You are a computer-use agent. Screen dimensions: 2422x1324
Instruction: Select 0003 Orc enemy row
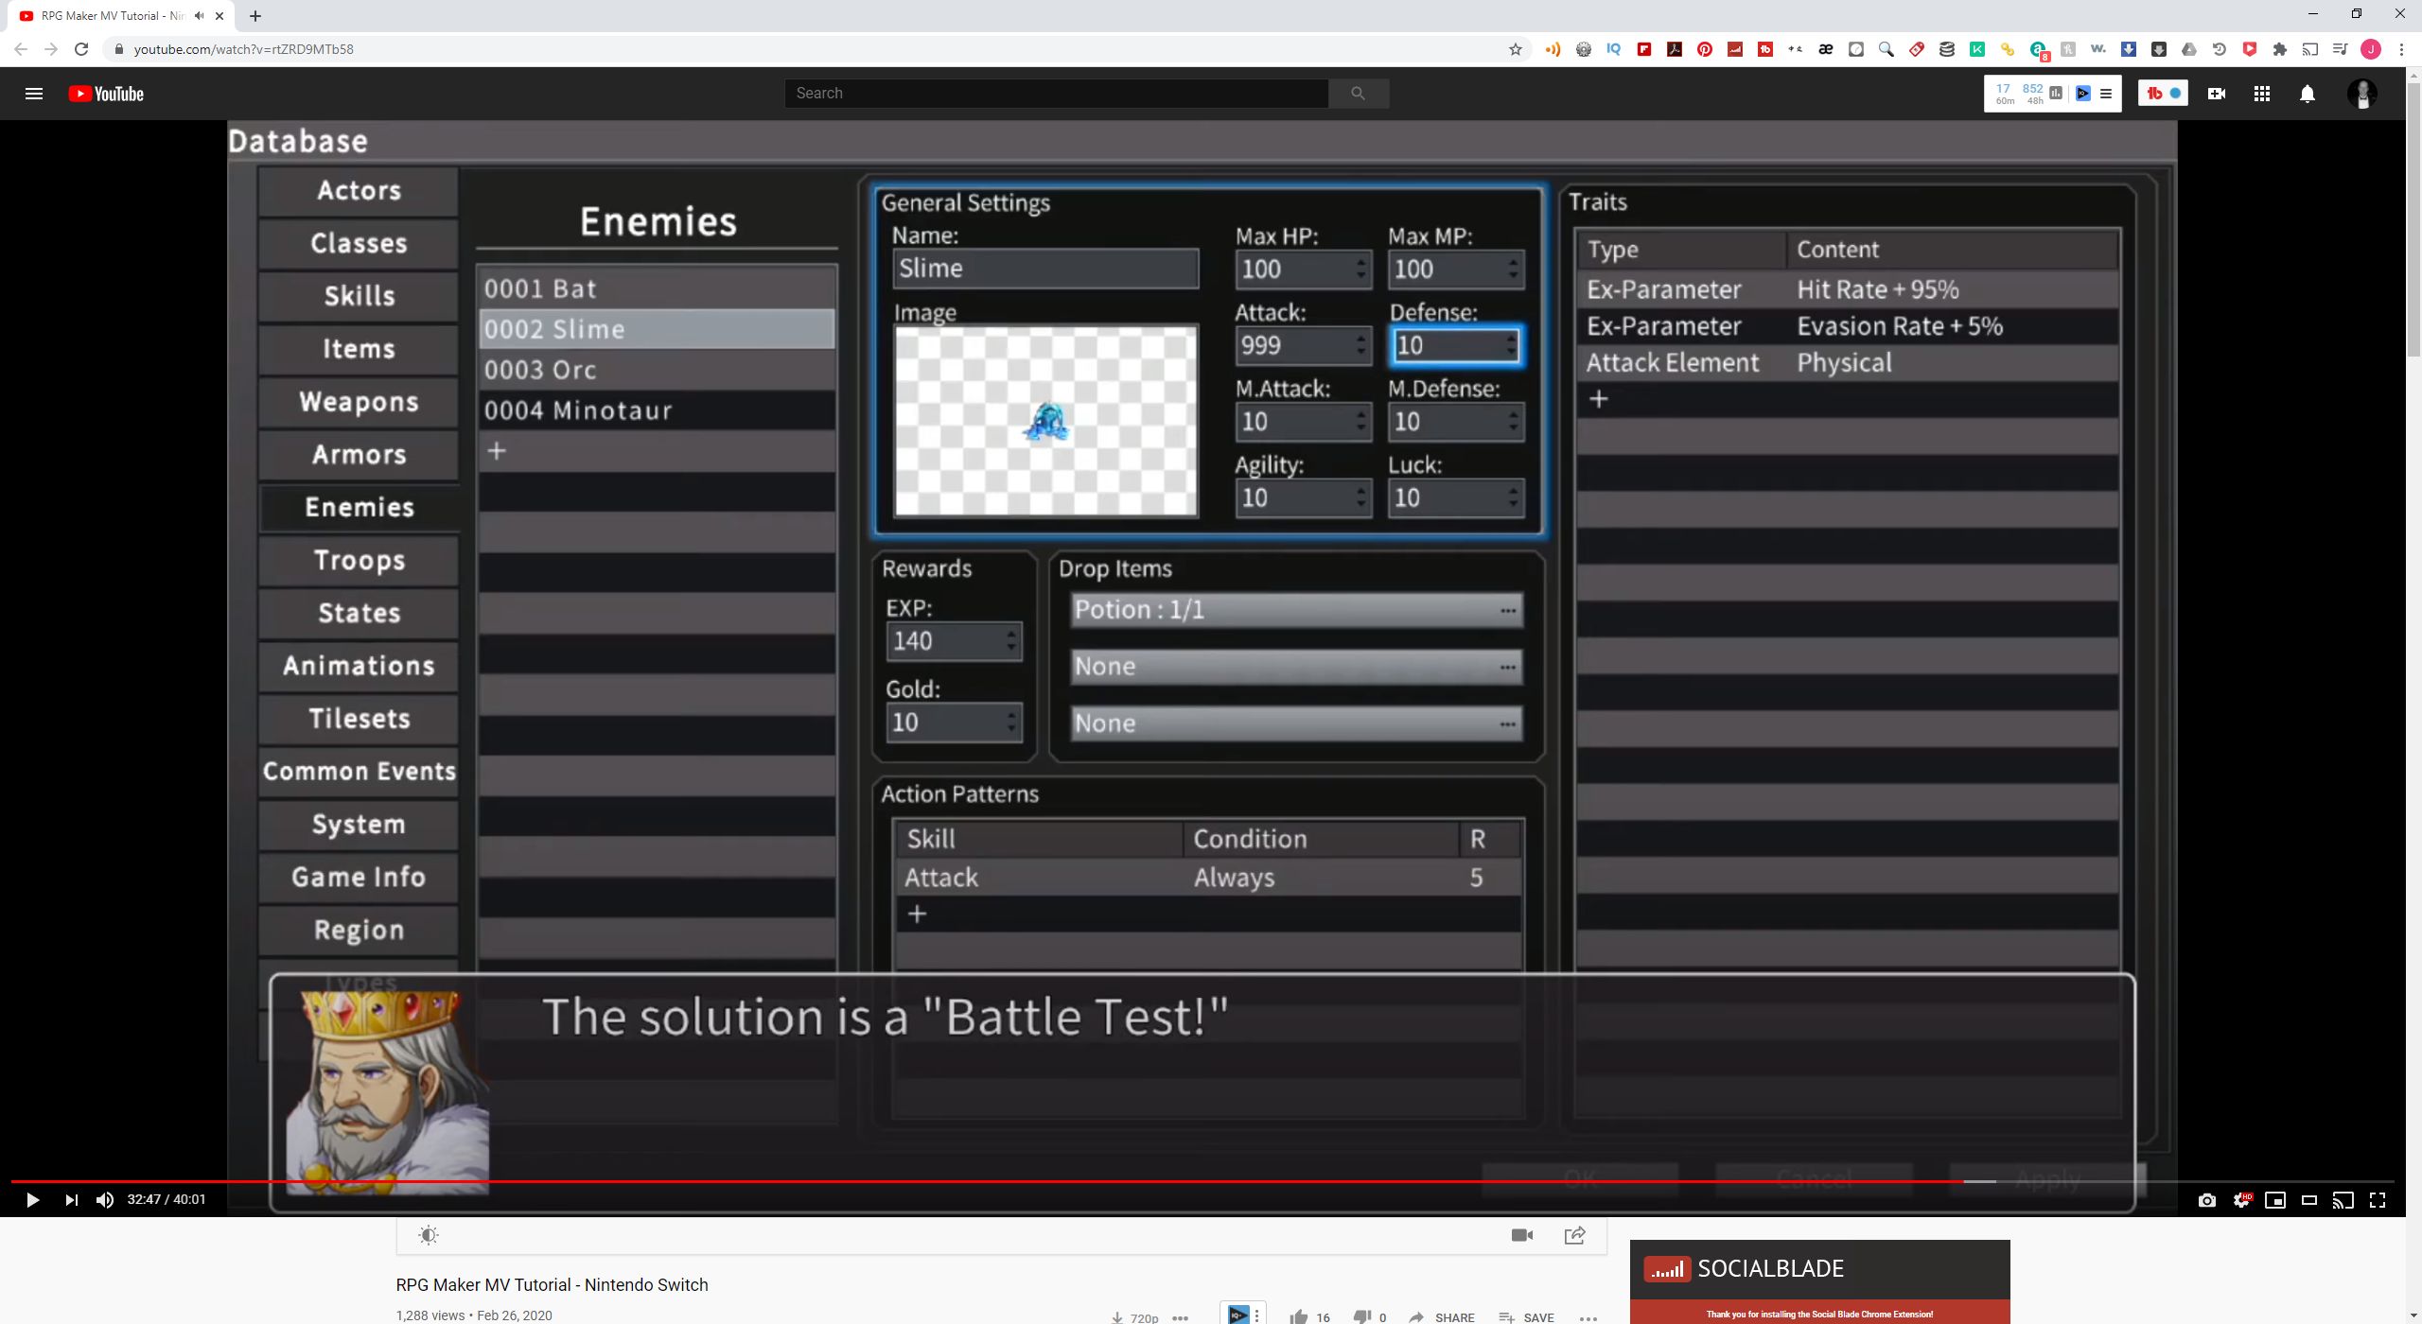point(657,370)
